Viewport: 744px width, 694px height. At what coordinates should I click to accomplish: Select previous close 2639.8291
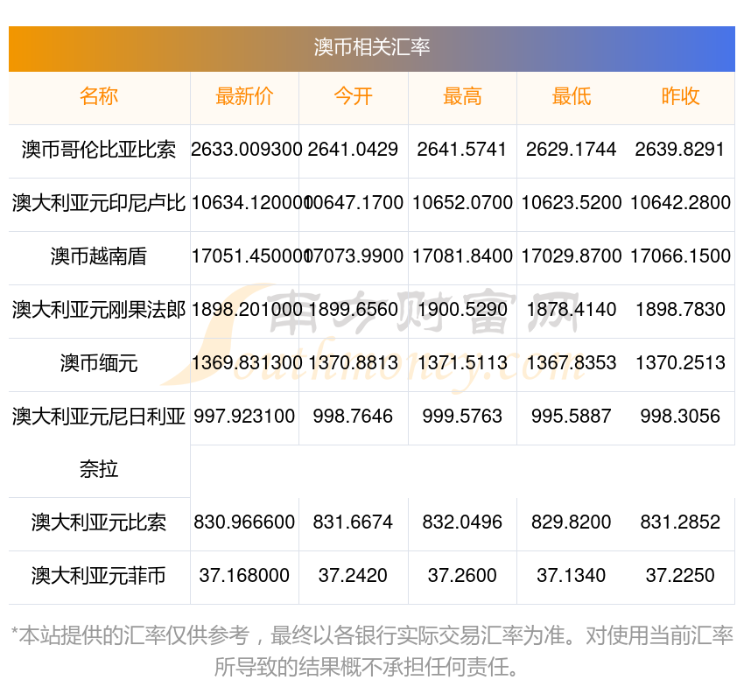click(680, 150)
